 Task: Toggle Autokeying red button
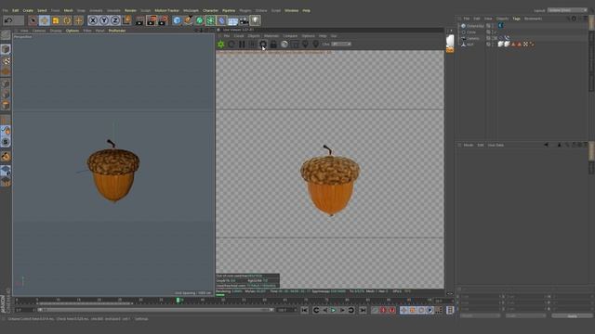[x=383, y=310]
